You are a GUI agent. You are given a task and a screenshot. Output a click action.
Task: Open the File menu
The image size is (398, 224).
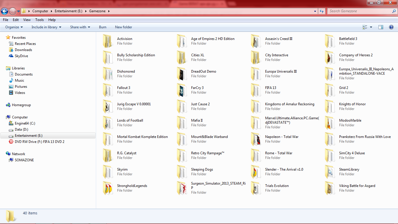point(6,20)
